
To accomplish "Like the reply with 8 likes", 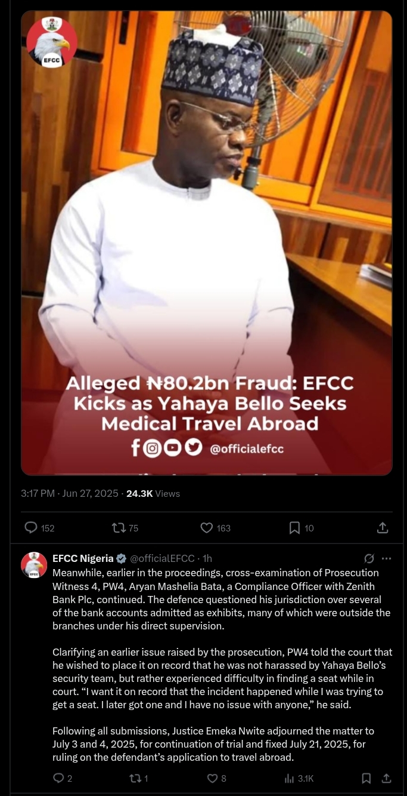I will 212,778.
